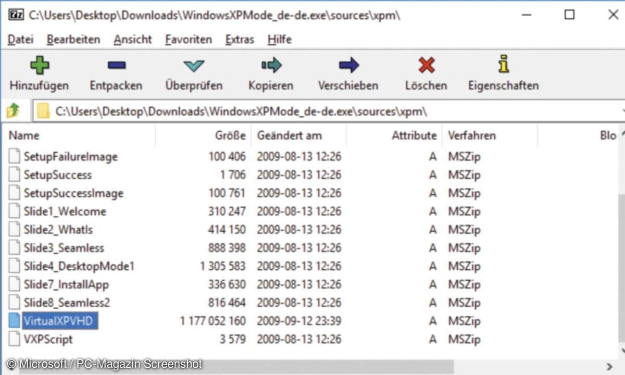Open the Extras menu
Screen dimensions: 625x375
click(240, 40)
